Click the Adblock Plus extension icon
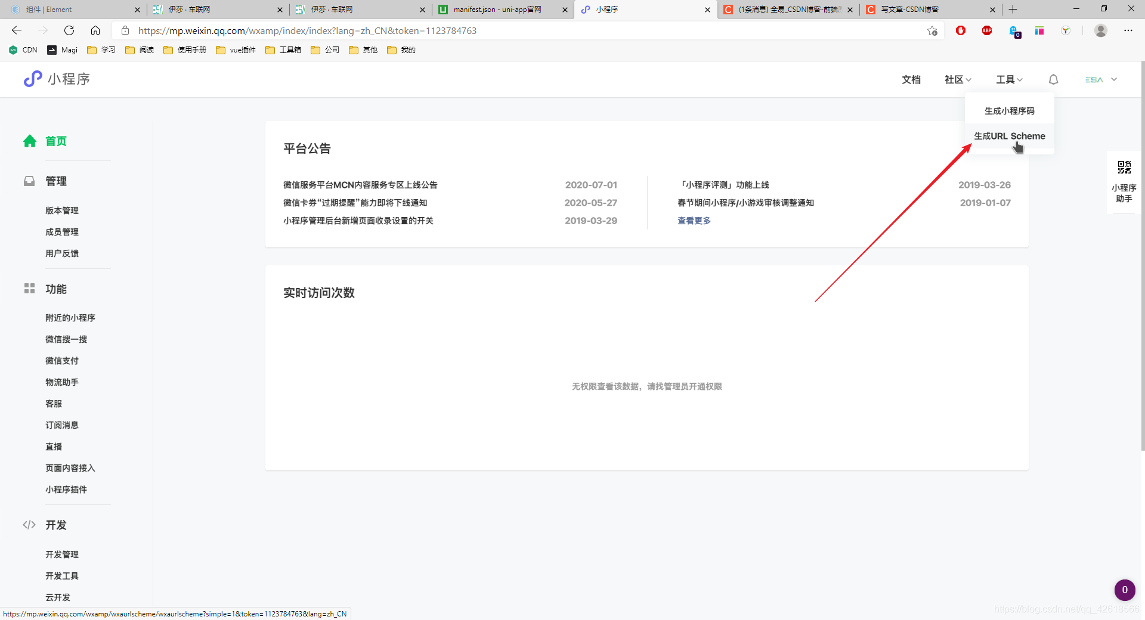1145x620 pixels. pos(987,30)
